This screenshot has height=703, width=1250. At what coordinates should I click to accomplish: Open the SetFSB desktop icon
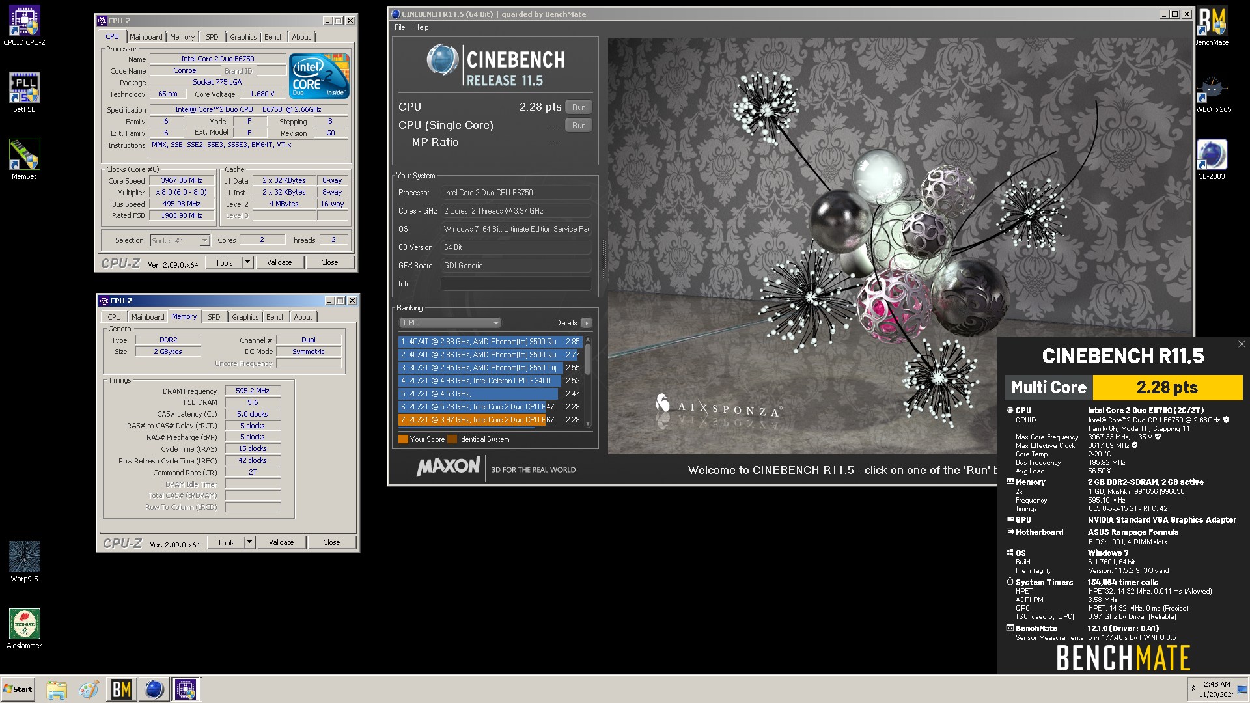[x=24, y=92]
